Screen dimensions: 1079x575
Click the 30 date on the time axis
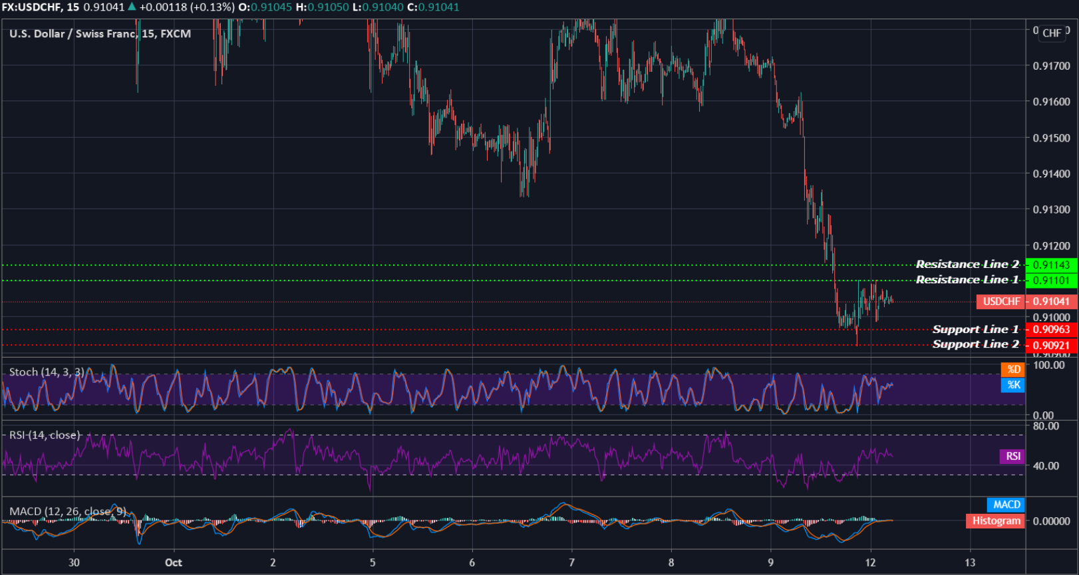[x=74, y=562]
